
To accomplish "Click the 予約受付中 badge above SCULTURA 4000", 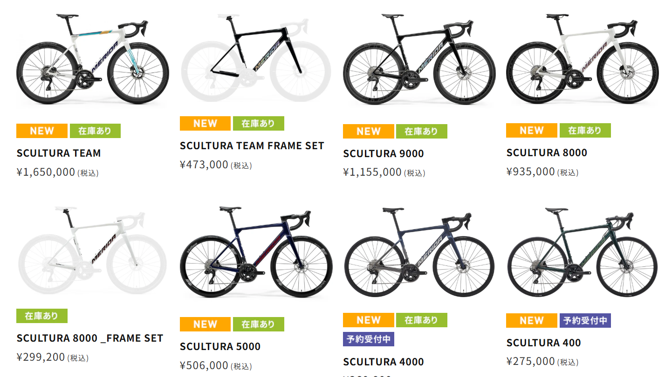I will click(x=369, y=339).
